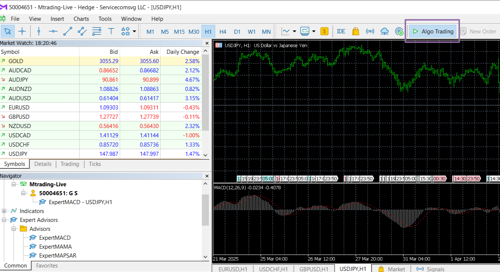This screenshot has width=500, height=272.
Task: Toggle the H1 timeframe button
Action: point(208,32)
